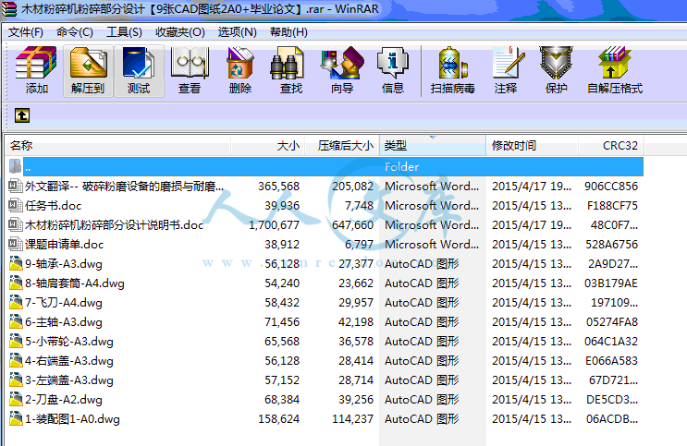Sort by 大小 column header
This screenshot has height=446, width=687.
pos(268,145)
